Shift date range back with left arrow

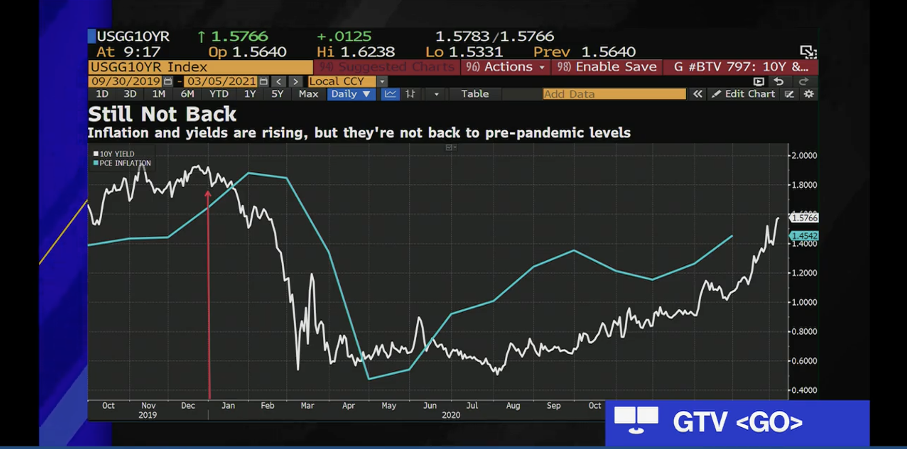click(278, 82)
